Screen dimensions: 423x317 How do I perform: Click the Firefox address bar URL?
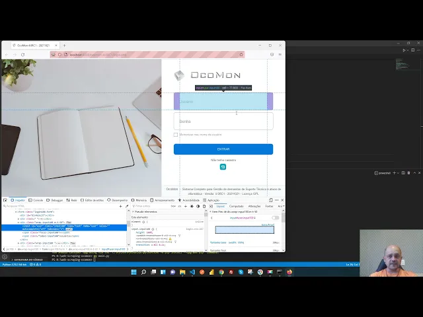pyautogui.click(x=98, y=55)
